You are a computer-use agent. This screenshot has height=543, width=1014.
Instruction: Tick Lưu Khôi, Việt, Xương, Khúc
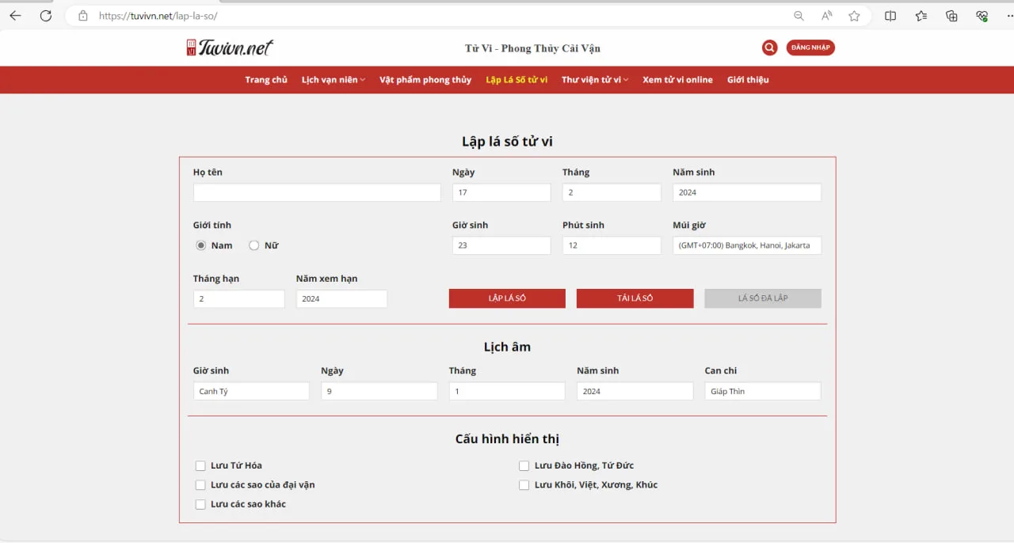click(x=524, y=484)
